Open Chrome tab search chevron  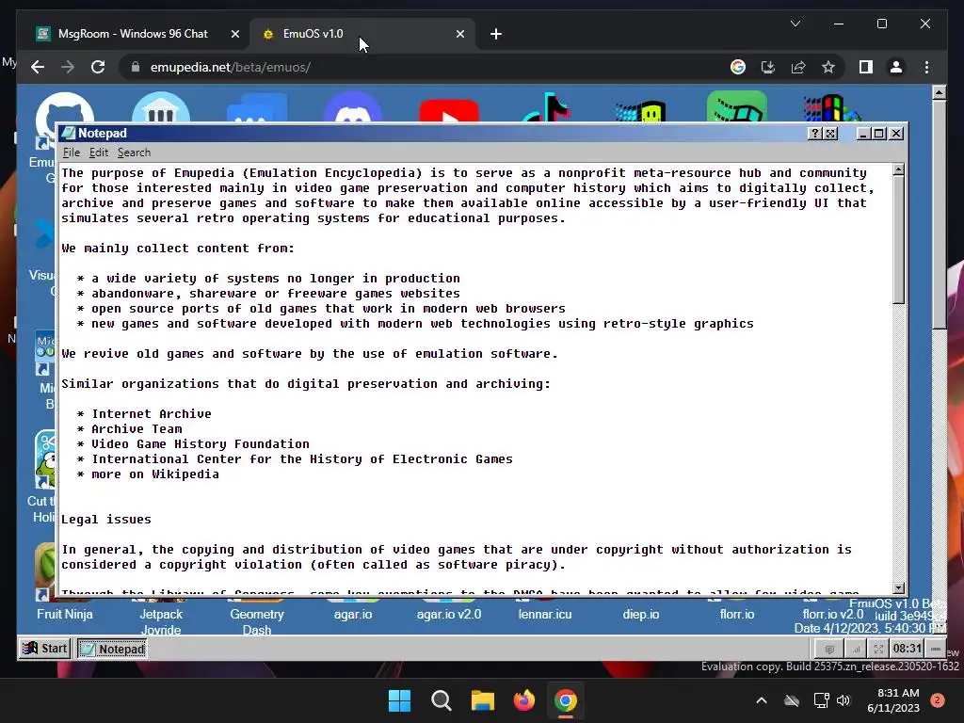tap(795, 24)
